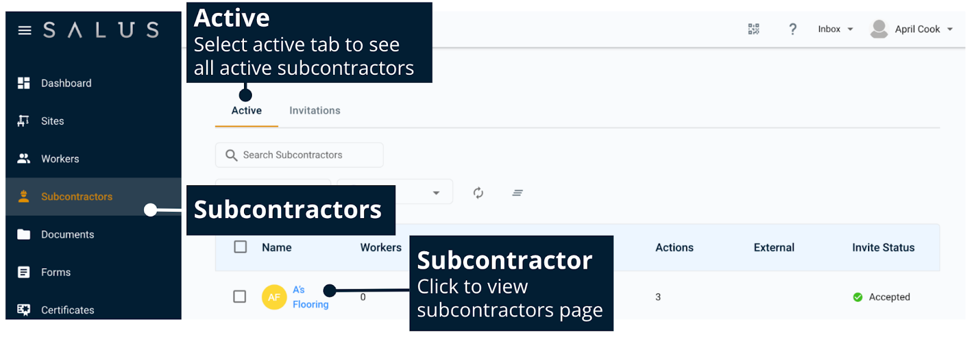
Task: Toggle the select-all header checkbox
Action: click(240, 247)
